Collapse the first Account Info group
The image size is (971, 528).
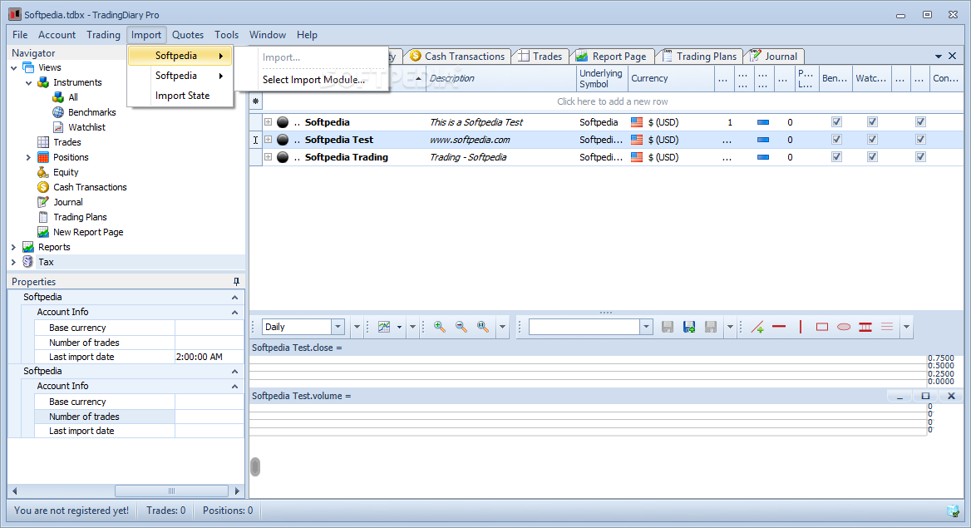234,313
